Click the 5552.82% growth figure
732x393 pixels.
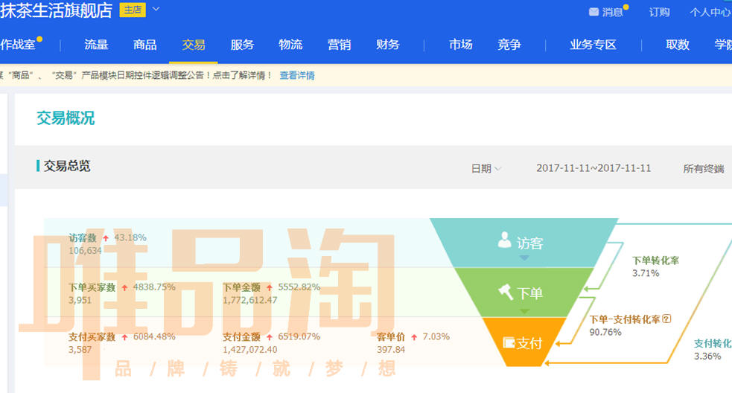pos(299,287)
